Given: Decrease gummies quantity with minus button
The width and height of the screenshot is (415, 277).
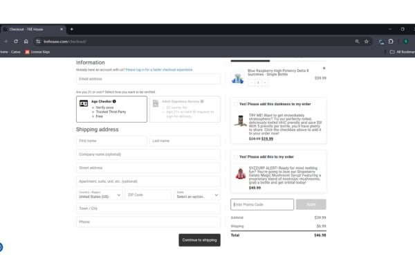Looking at the screenshot, I should click(x=251, y=82).
